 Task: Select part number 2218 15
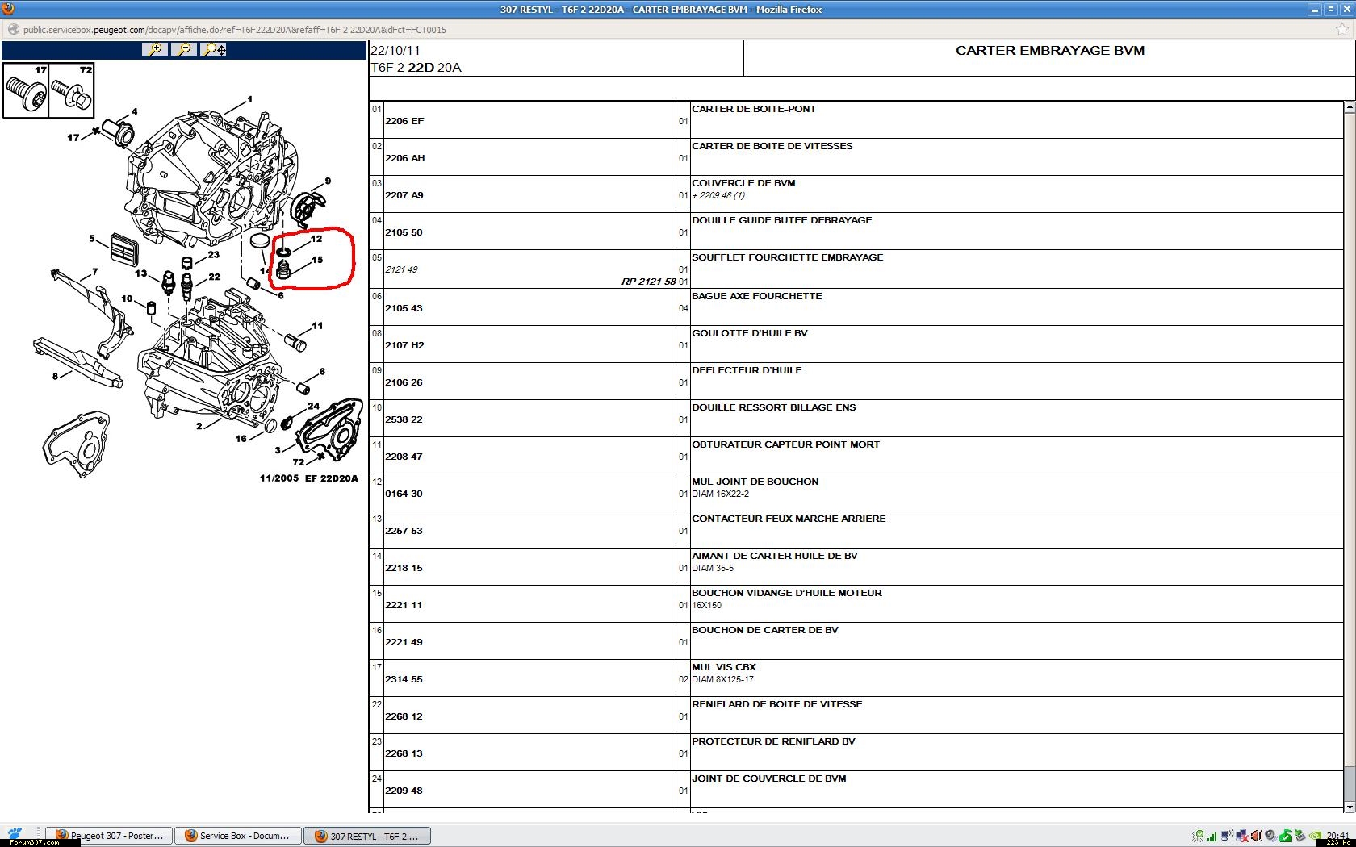404,568
